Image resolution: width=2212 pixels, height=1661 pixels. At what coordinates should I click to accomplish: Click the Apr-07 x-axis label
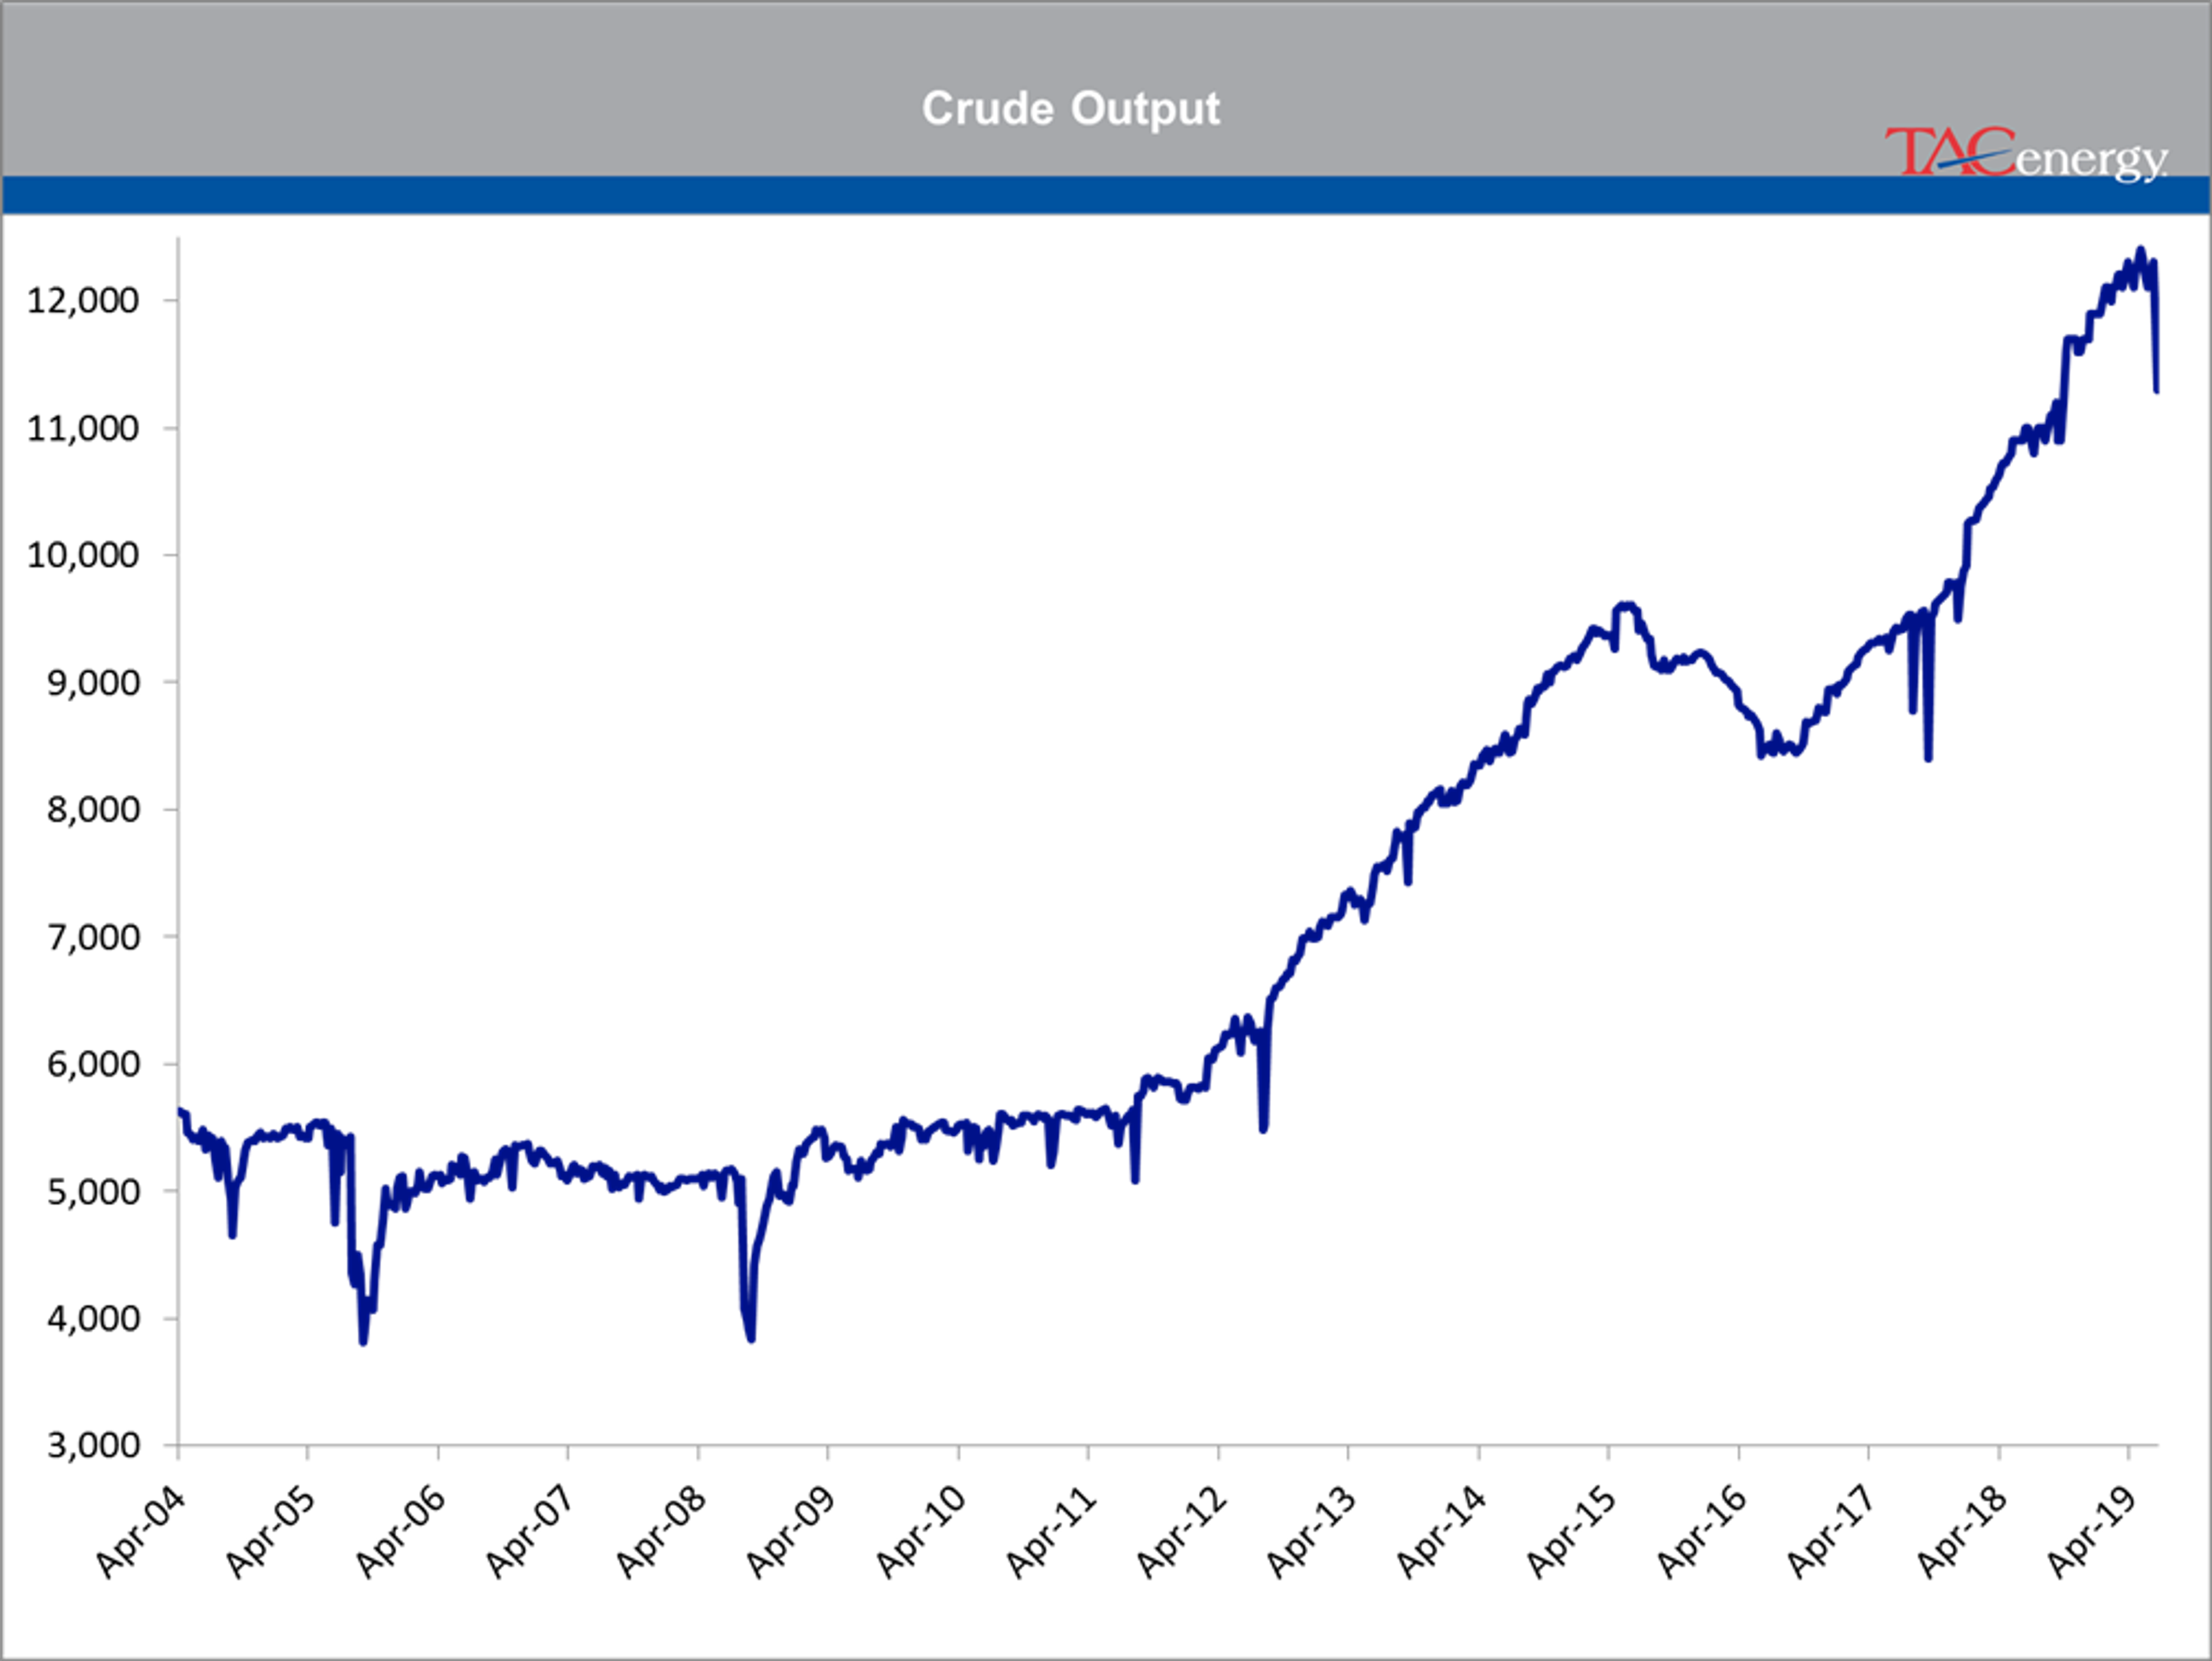tap(530, 1532)
